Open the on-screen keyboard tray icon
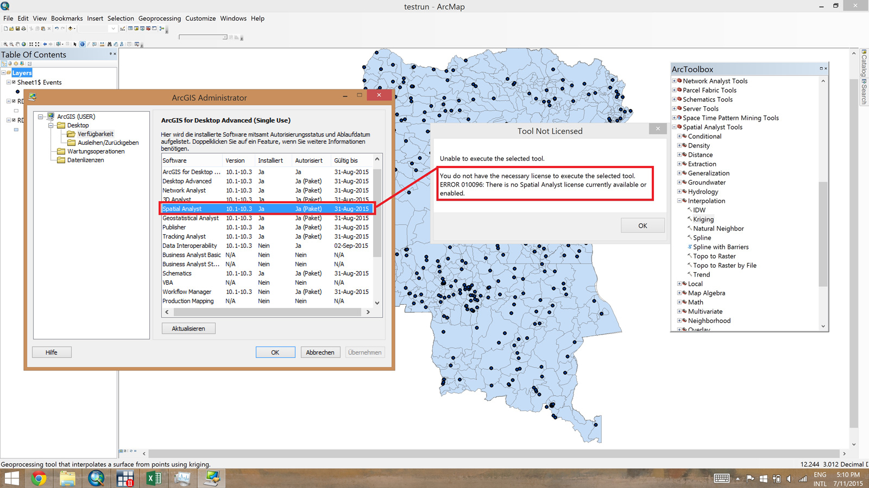Image resolution: width=869 pixels, height=488 pixels. pos(722,478)
